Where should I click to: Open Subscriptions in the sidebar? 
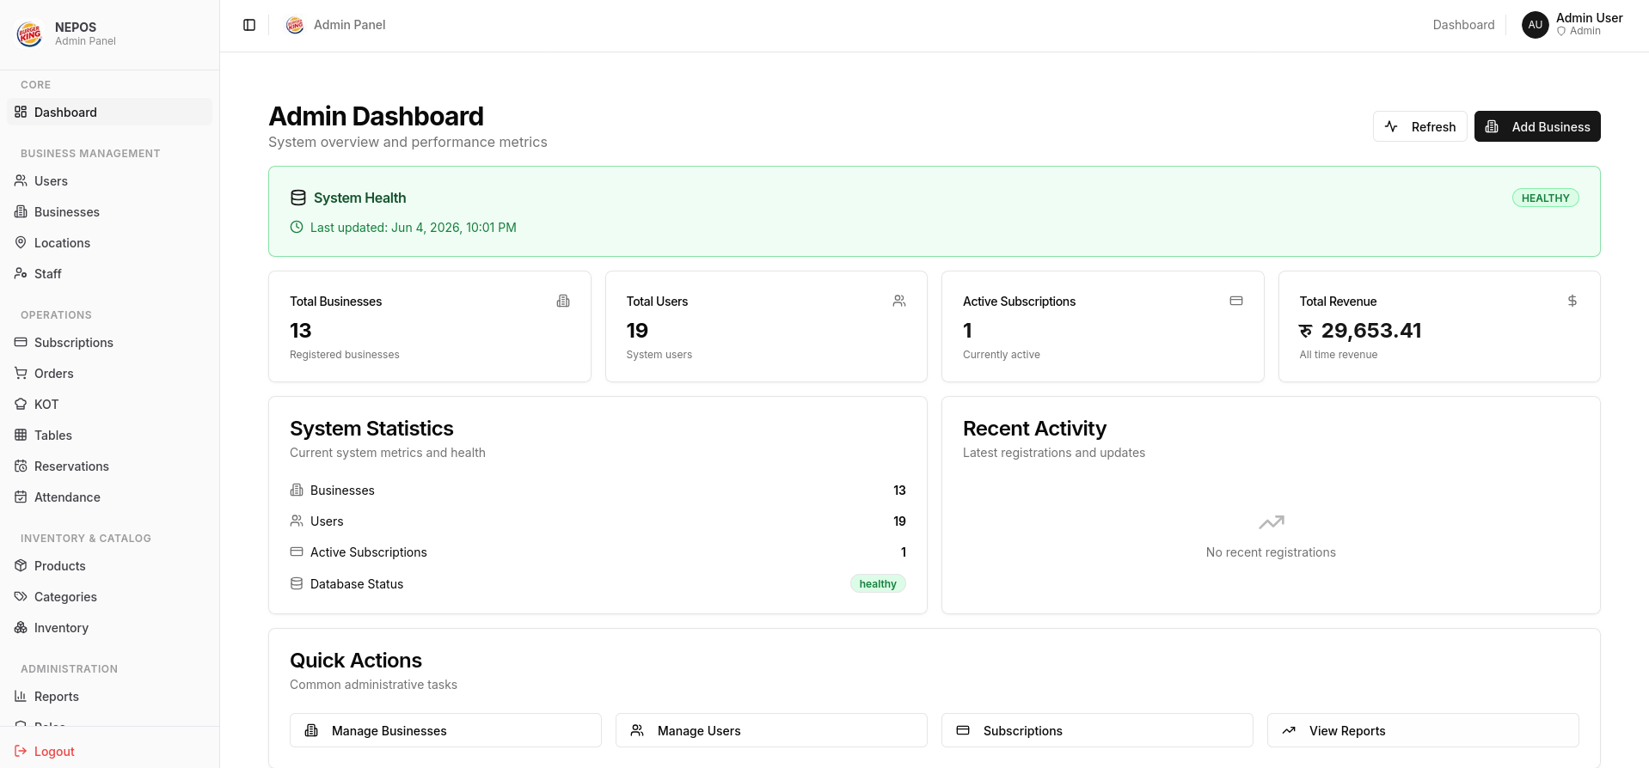(x=109, y=342)
